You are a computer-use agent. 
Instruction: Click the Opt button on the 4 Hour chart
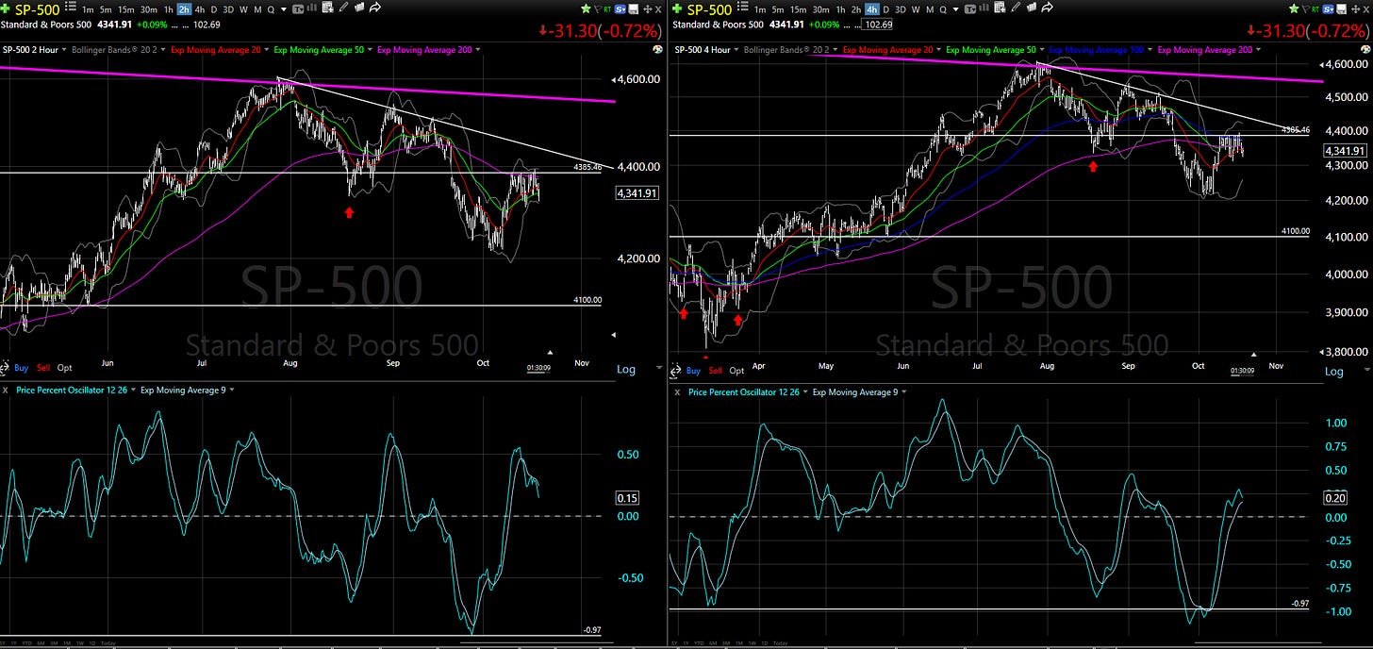pyautogui.click(x=736, y=371)
